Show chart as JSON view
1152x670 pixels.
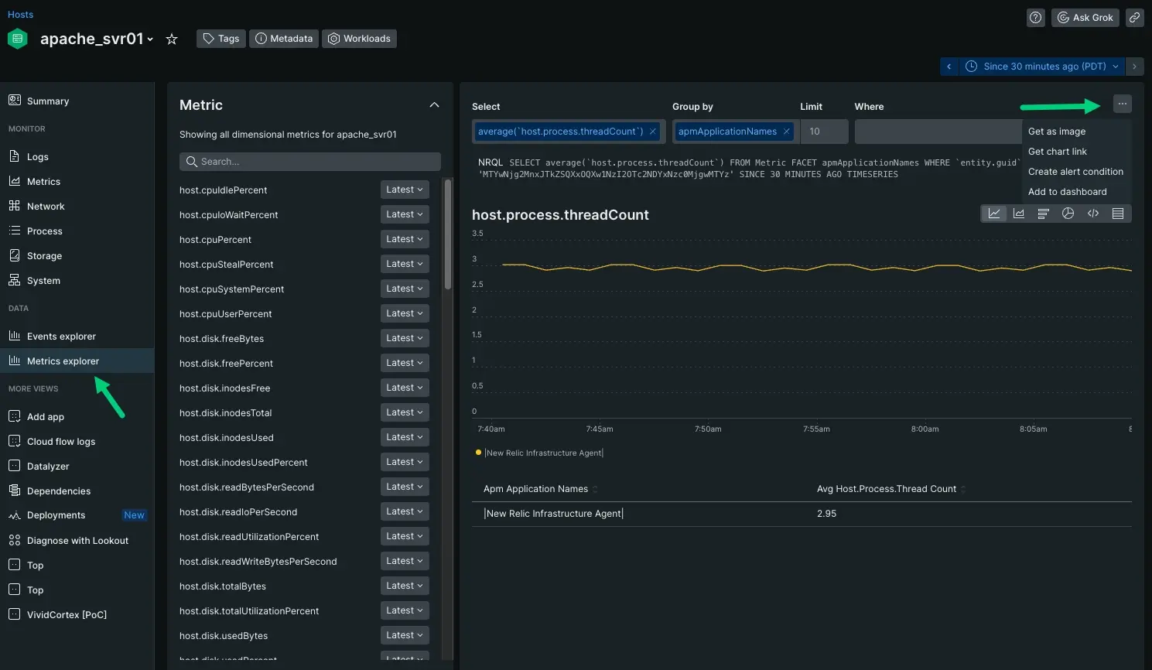(x=1092, y=214)
